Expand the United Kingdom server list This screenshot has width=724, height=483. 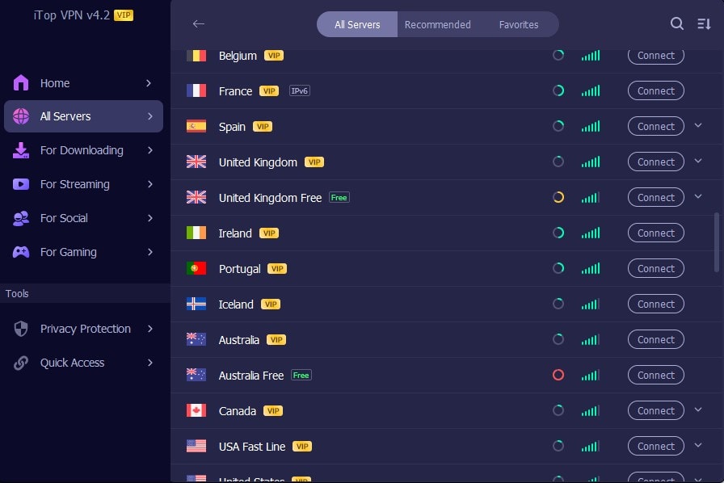click(698, 162)
